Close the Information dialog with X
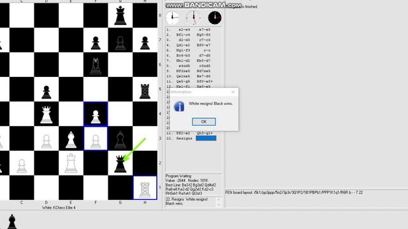This screenshot has height=229, width=408. 233,92
